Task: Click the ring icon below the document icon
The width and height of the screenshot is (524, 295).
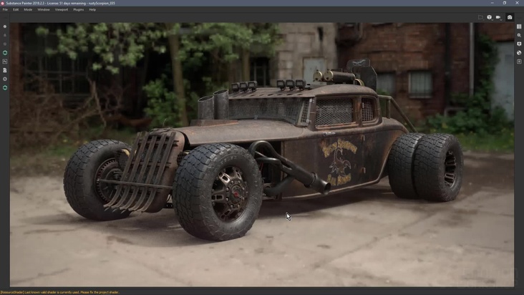Action: (5, 79)
